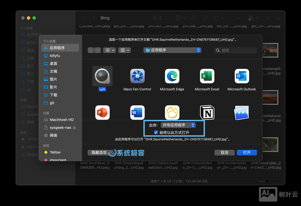Screen dimensions: 301x206
Task: Select OHR.TernFather file in Finder
Action: [x=95, y=165]
